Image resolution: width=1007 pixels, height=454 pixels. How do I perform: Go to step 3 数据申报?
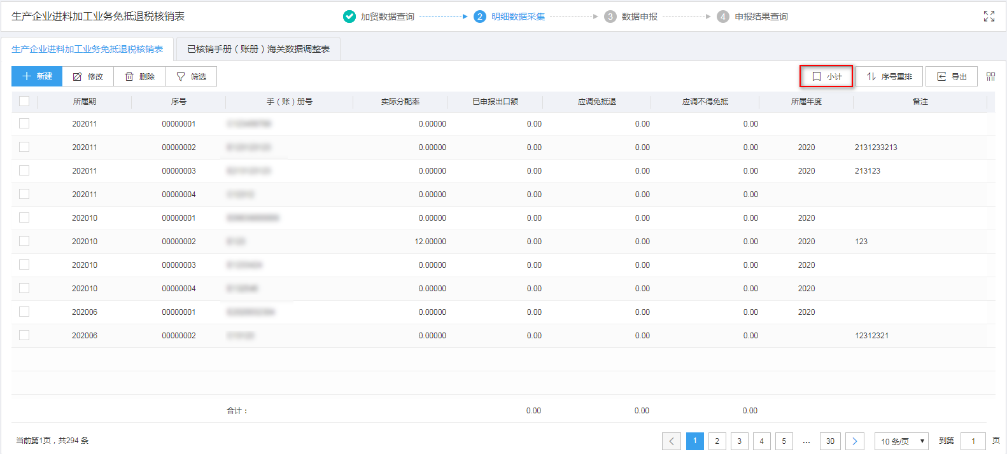coord(631,17)
